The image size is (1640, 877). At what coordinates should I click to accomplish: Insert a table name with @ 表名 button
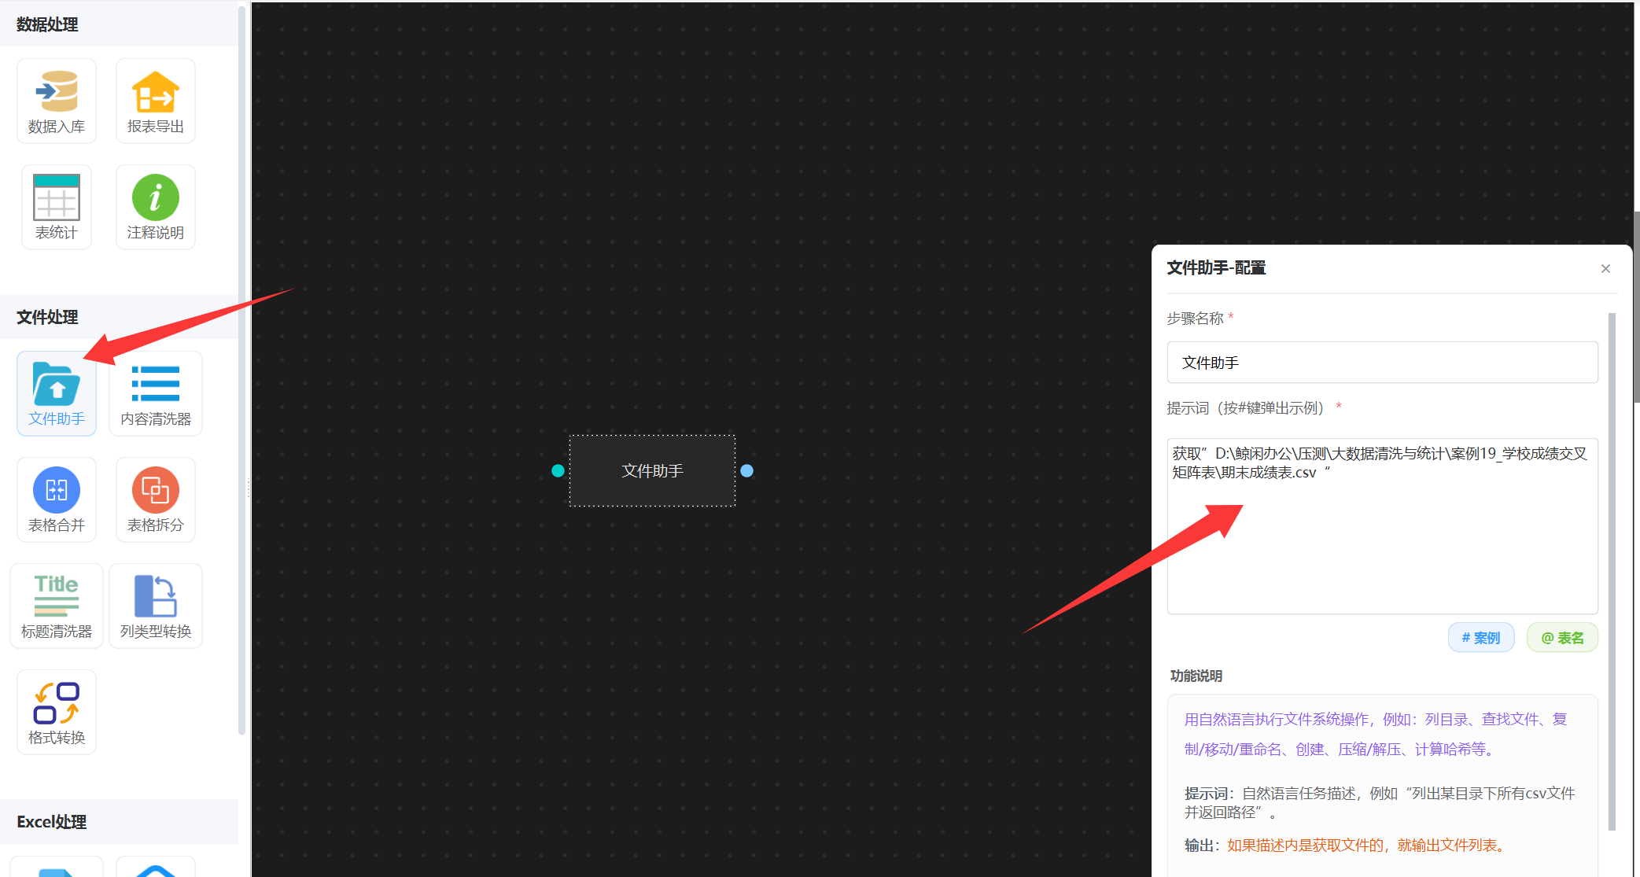point(1561,638)
